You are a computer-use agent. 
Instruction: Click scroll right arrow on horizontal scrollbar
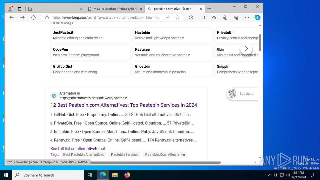point(255,162)
